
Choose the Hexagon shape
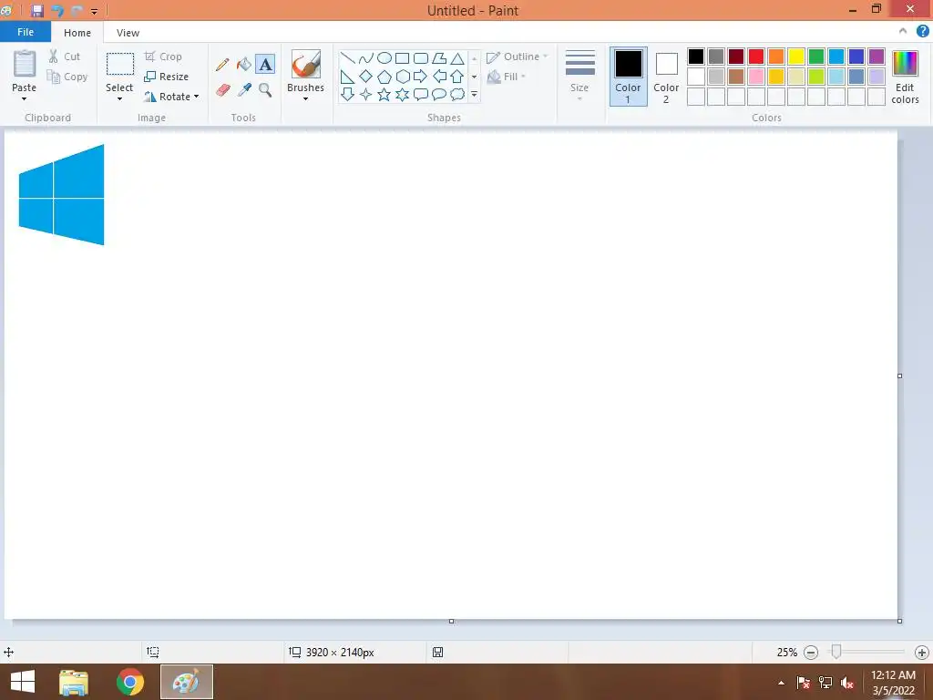[x=403, y=77]
